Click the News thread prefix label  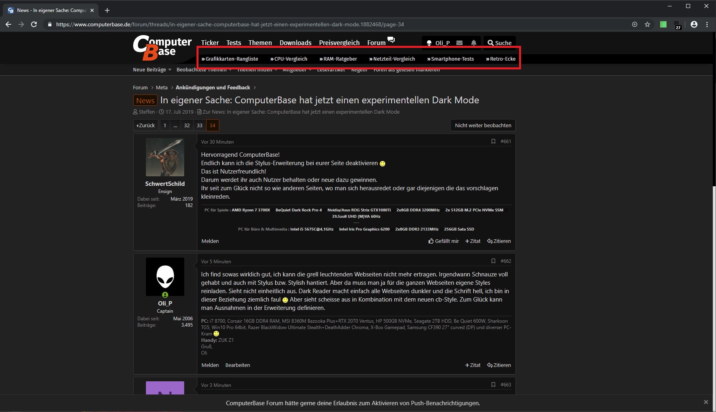(x=145, y=101)
